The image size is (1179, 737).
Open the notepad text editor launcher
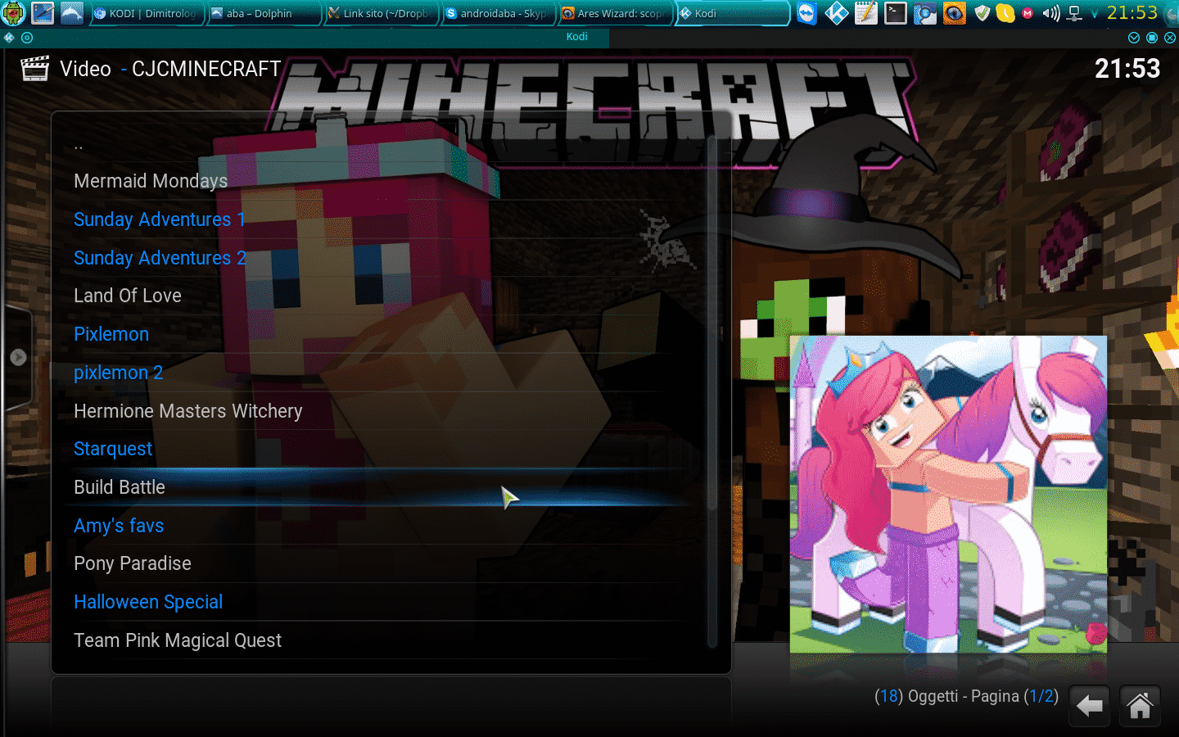[x=866, y=13]
